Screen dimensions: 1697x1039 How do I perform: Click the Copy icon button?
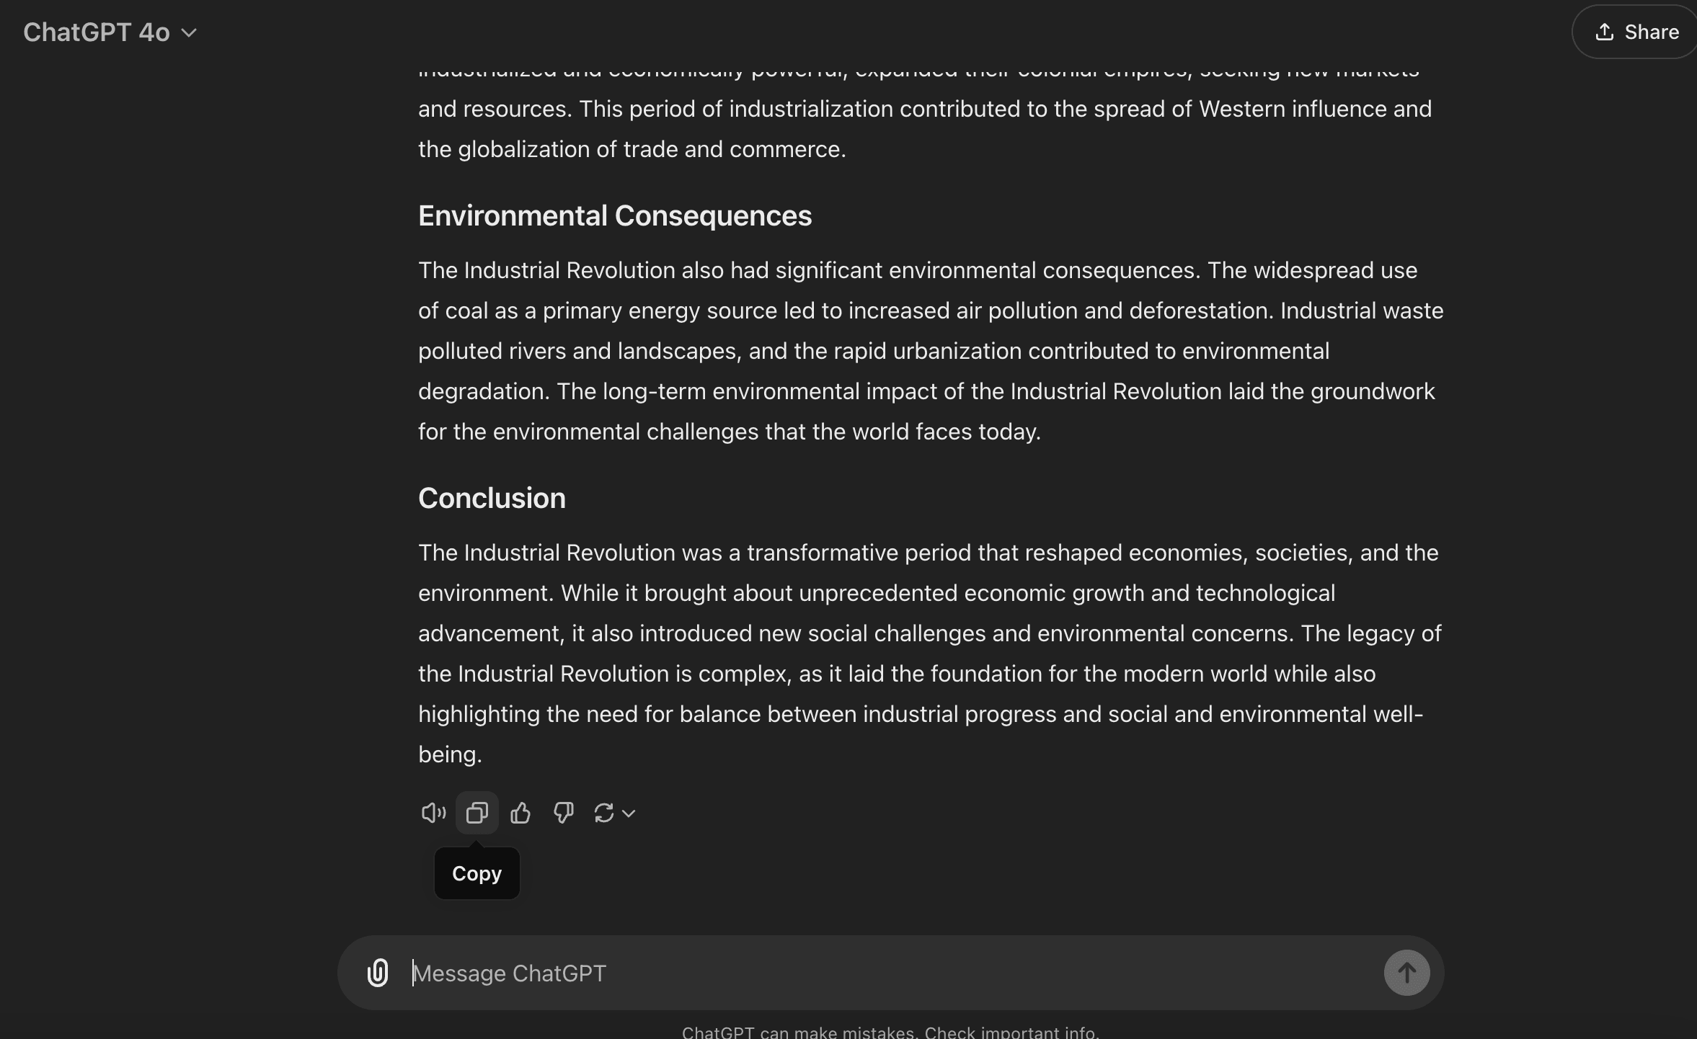point(477,813)
